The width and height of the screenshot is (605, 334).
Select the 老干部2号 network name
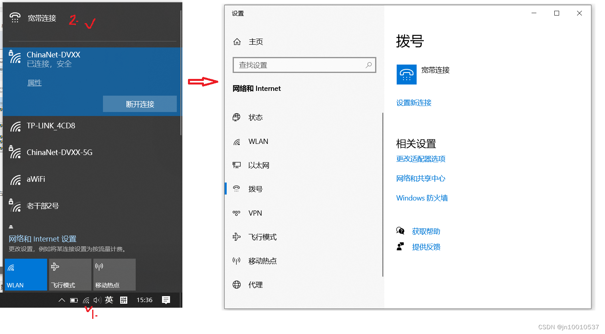coord(43,206)
